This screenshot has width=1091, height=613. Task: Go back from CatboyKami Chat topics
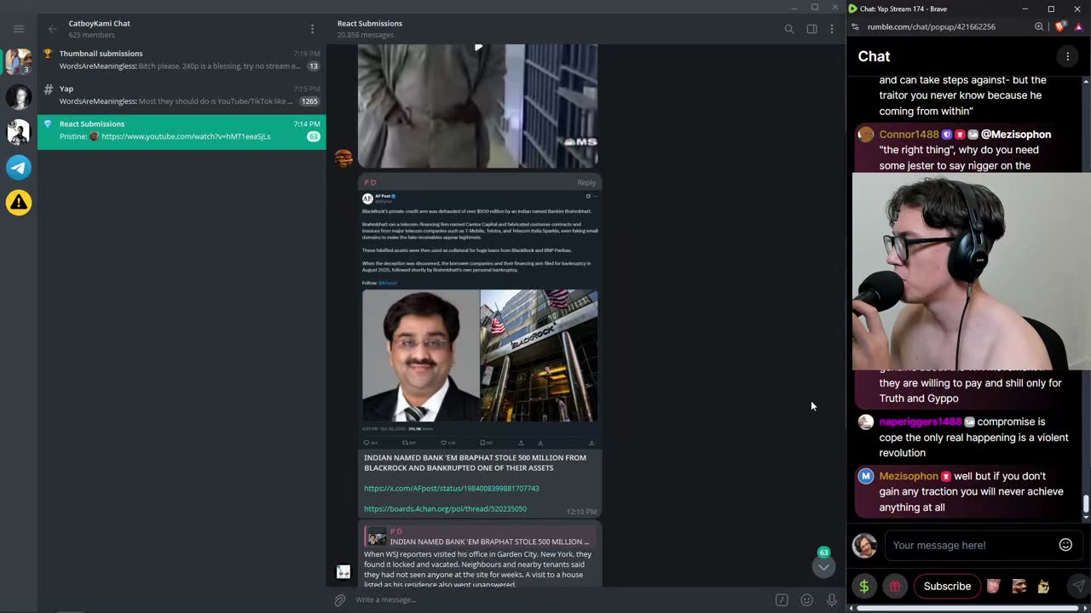click(53, 29)
